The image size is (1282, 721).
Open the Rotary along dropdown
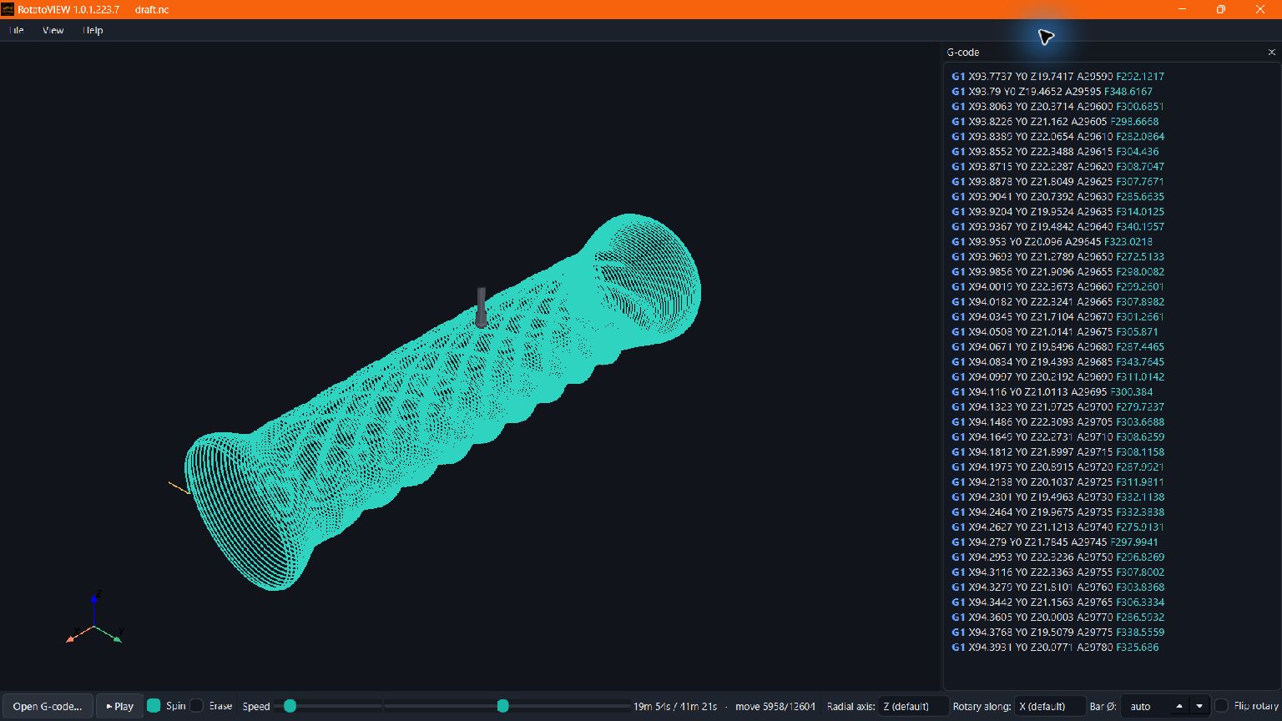[1049, 706]
